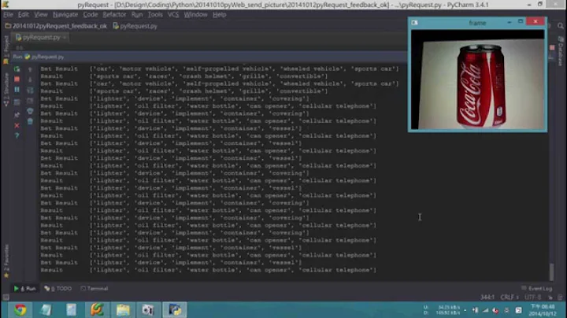Open the document icon third on the taskbar

point(71,309)
